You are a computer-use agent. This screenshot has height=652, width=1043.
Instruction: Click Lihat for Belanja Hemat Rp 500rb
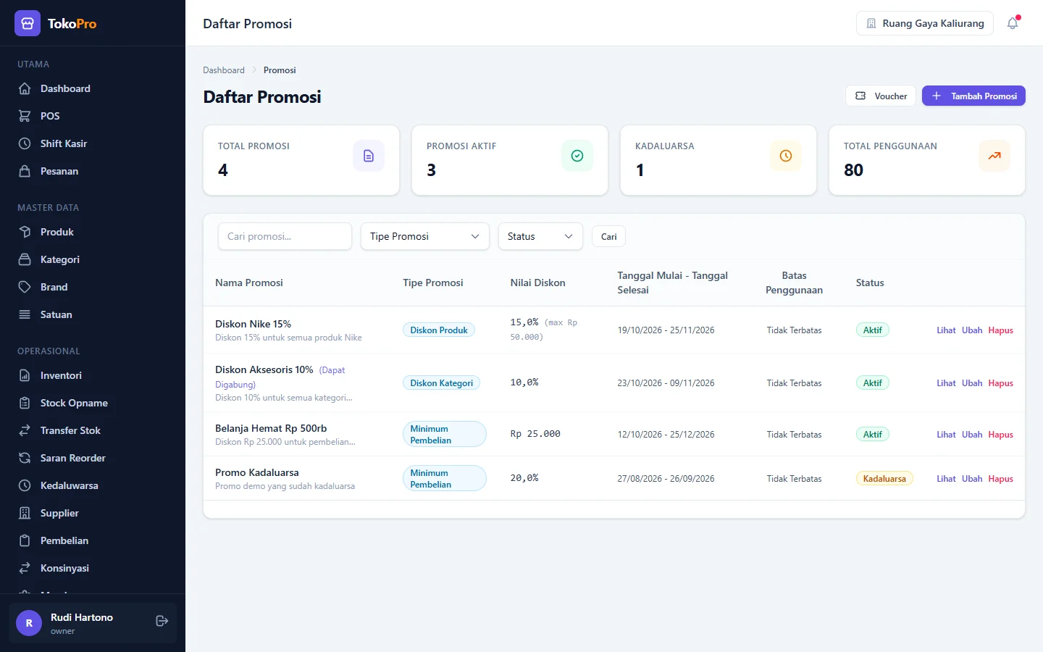point(946,435)
